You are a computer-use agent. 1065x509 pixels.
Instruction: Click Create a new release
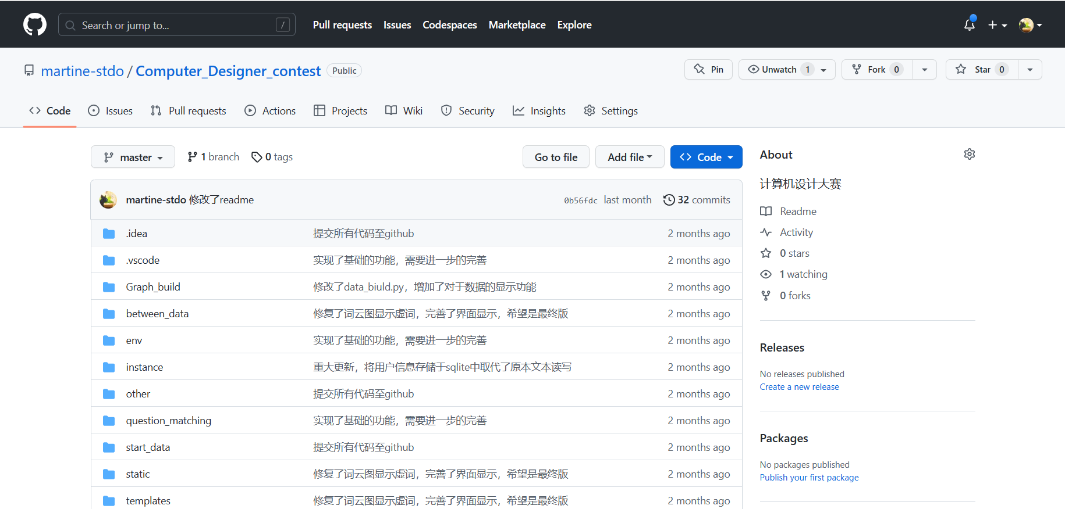pyautogui.click(x=799, y=387)
